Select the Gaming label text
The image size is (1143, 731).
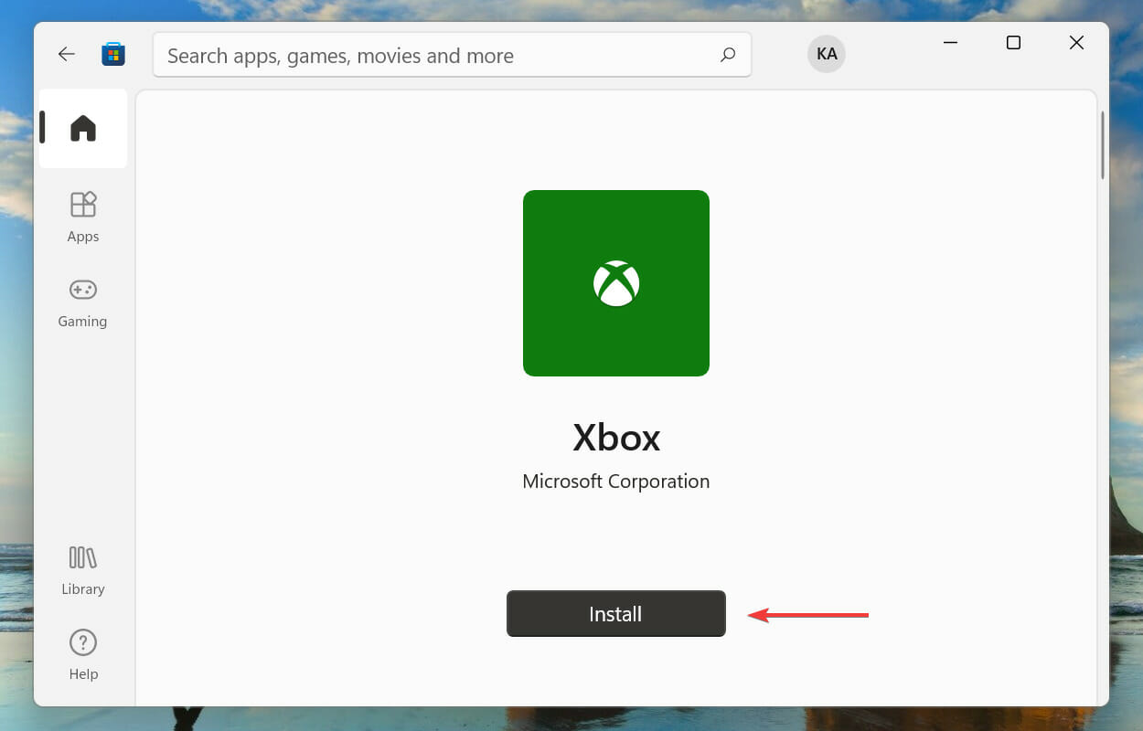[x=82, y=321]
